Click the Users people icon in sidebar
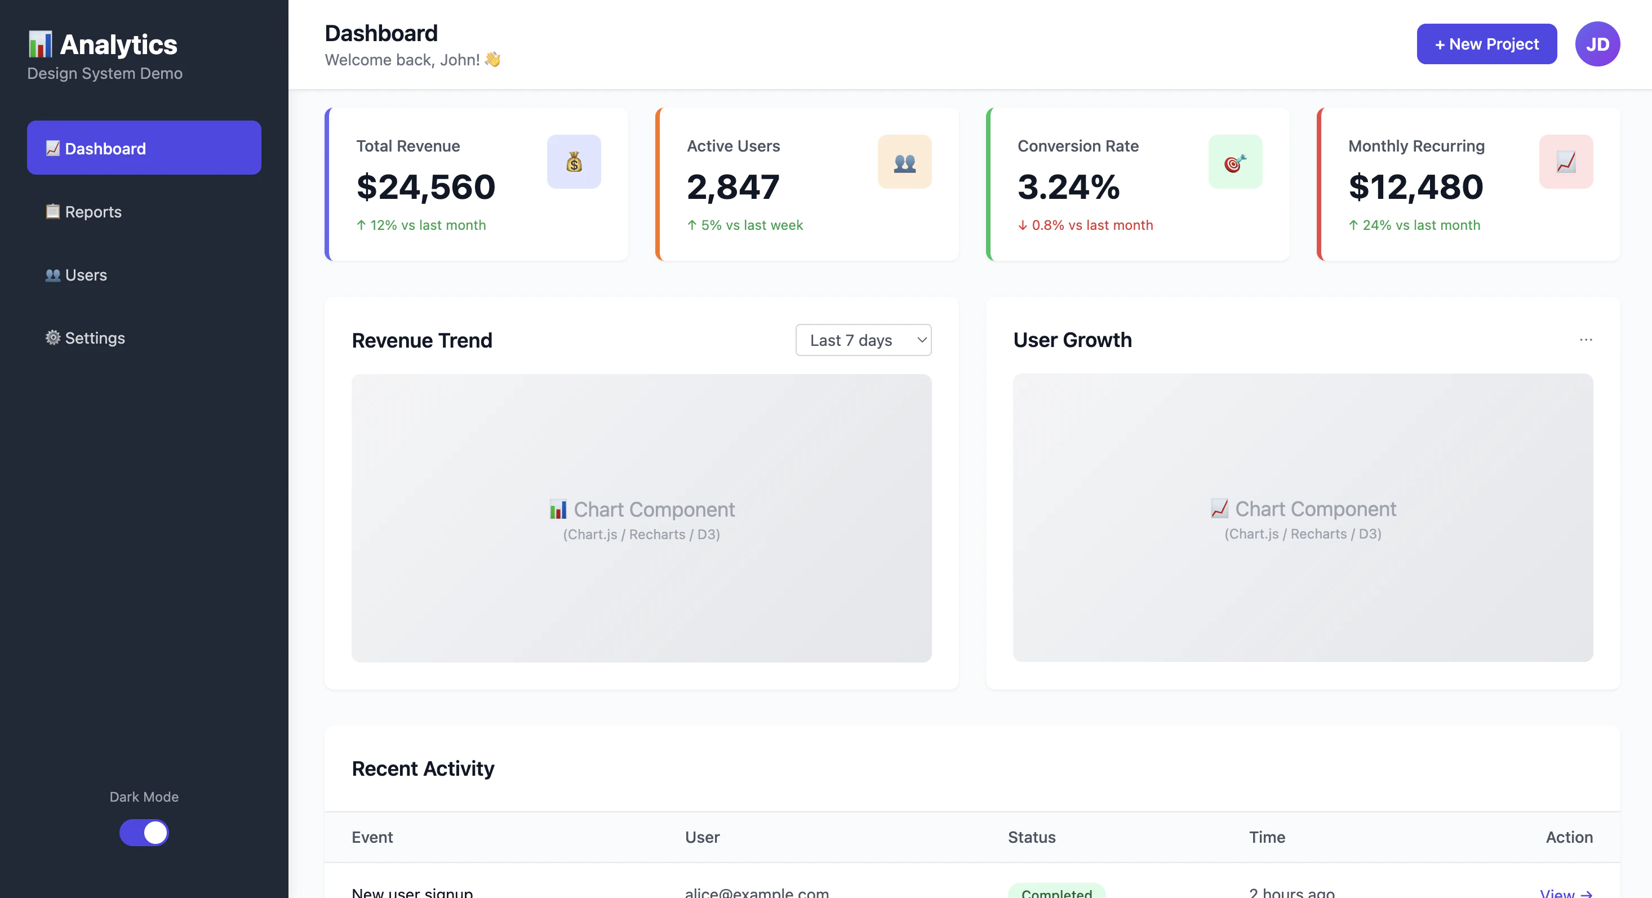Viewport: 1652px width, 898px height. click(52, 275)
